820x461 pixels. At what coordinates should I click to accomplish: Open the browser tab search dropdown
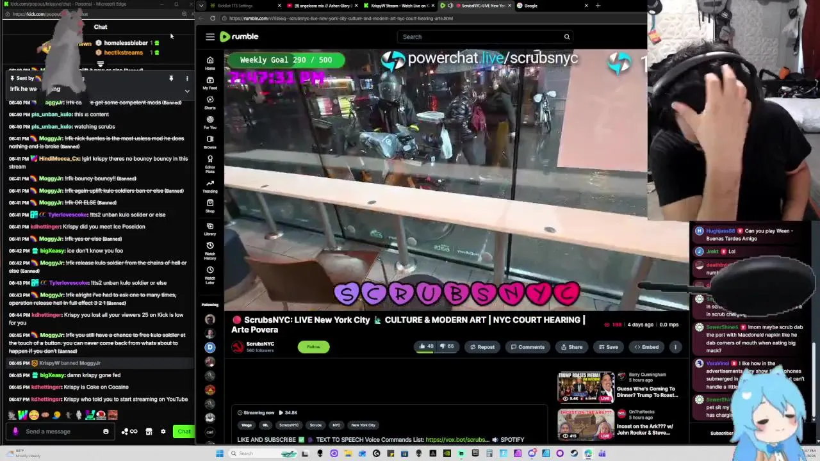pos(201,6)
